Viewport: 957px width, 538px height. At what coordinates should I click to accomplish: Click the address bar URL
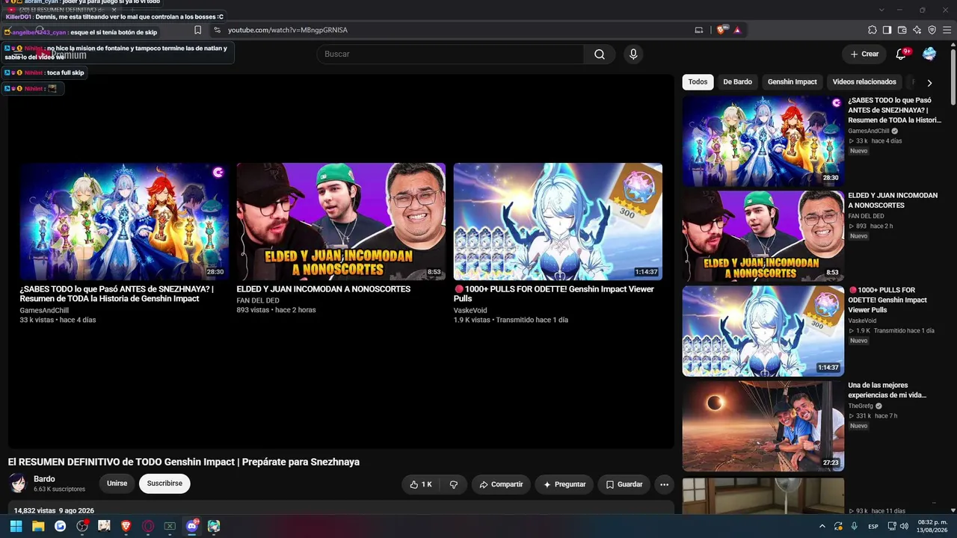288,30
